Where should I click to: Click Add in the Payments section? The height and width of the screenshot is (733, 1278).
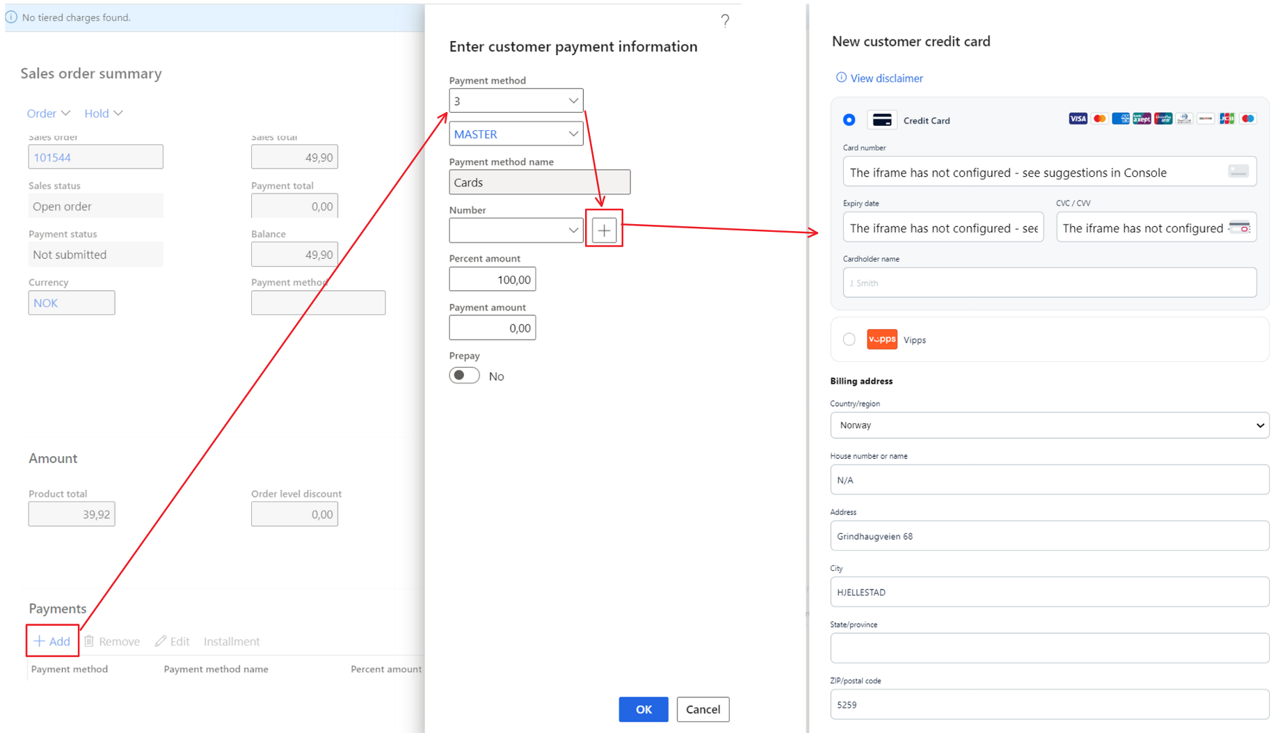click(x=52, y=641)
